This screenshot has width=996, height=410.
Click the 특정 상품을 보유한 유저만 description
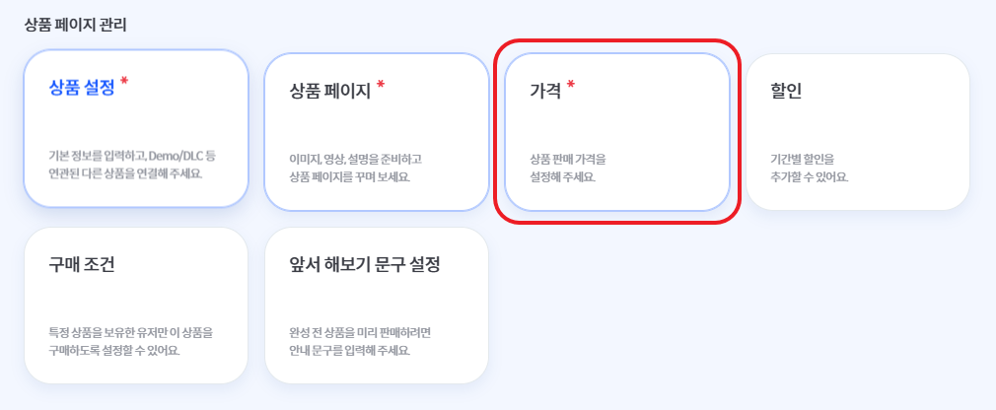(x=131, y=341)
